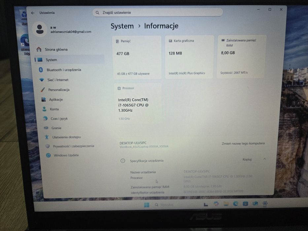Click the Windows Update sync icon

pos(48,155)
